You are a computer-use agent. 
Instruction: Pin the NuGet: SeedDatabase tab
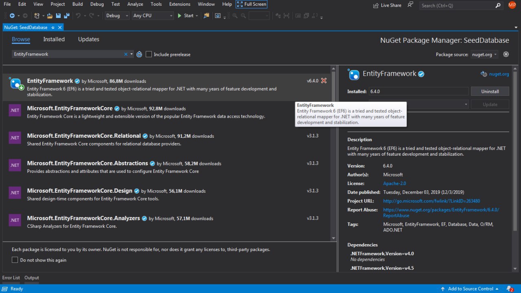pyautogui.click(x=53, y=27)
